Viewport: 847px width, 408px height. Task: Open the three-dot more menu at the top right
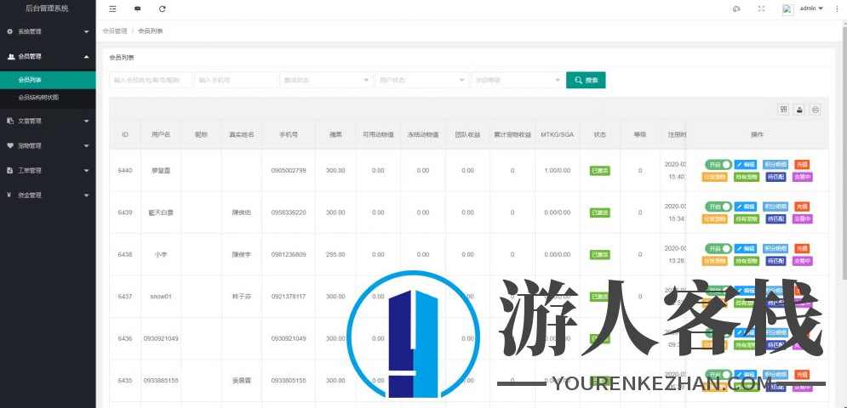(838, 8)
